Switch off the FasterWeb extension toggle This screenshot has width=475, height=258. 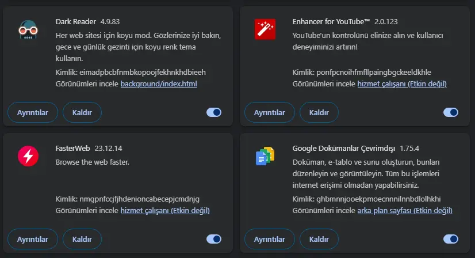click(x=214, y=239)
